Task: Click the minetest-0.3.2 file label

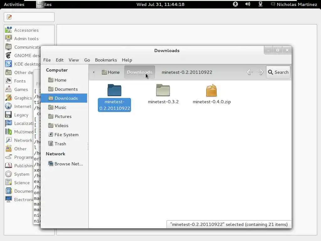Action: [x=163, y=102]
